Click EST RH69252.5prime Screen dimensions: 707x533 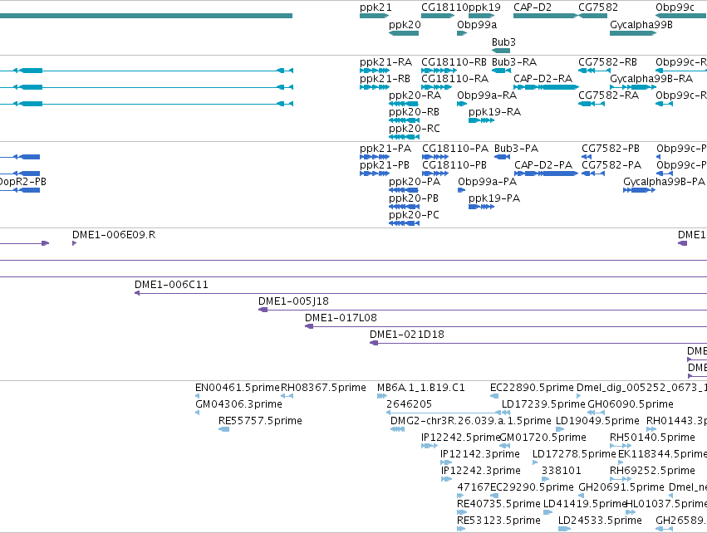pyautogui.click(x=621, y=479)
